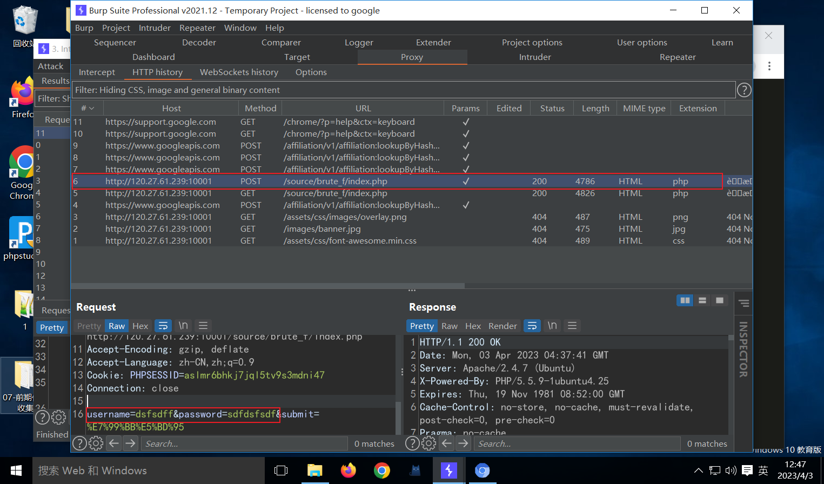Sort by the Length column header

tap(595, 109)
